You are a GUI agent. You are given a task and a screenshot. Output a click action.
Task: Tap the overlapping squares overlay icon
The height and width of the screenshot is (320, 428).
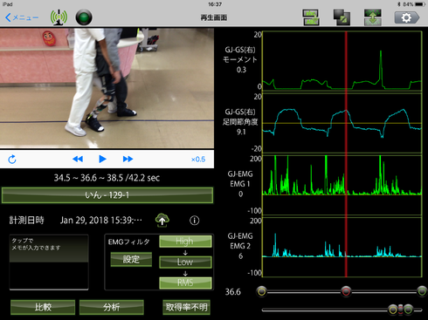pos(342,17)
